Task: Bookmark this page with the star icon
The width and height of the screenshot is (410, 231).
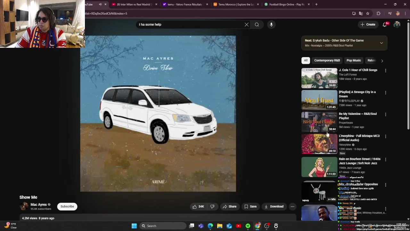Action: (x=368, y=13)
